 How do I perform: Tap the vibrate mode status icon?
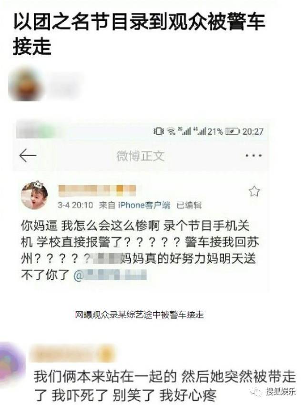pyautogui.click(x=158, y=131)
